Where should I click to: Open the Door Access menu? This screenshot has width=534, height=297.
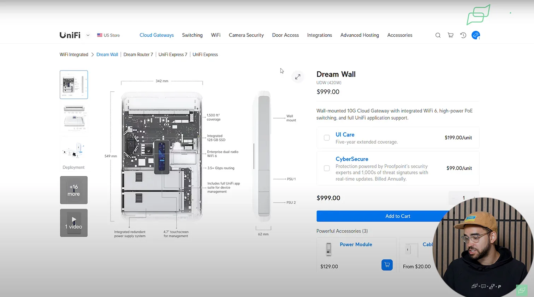(285, 35)
